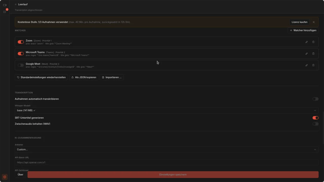Viewport: 324px width, 182px height.
Task: Delete the Zoom watcher with trash icon
Action: (x=313, y=42)
